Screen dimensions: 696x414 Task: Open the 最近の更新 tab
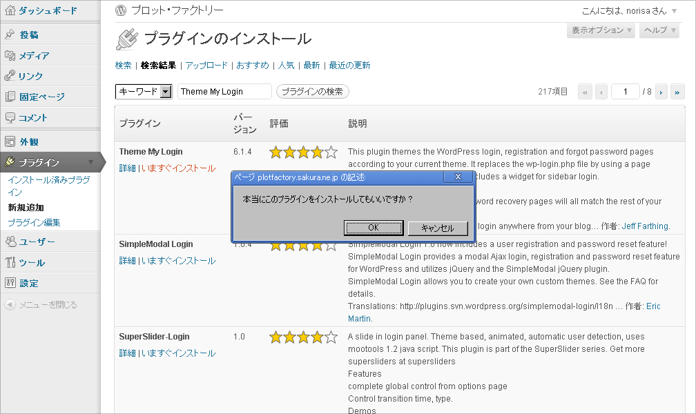pos(349,66)
